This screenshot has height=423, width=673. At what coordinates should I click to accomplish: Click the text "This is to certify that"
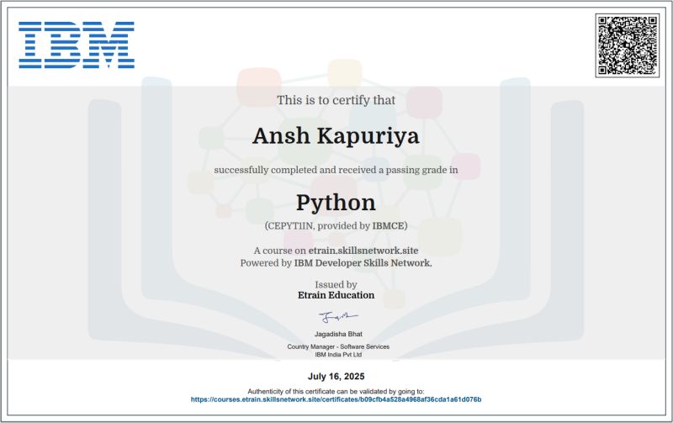336,100
